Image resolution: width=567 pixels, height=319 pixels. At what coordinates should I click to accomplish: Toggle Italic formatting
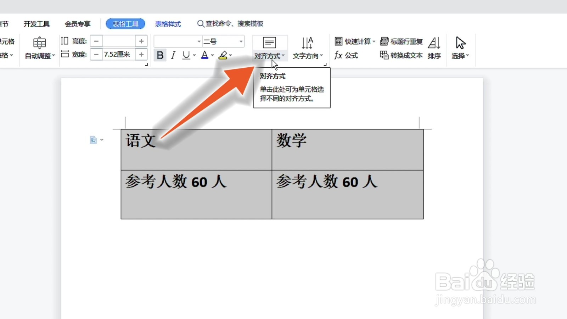(173, 55)
